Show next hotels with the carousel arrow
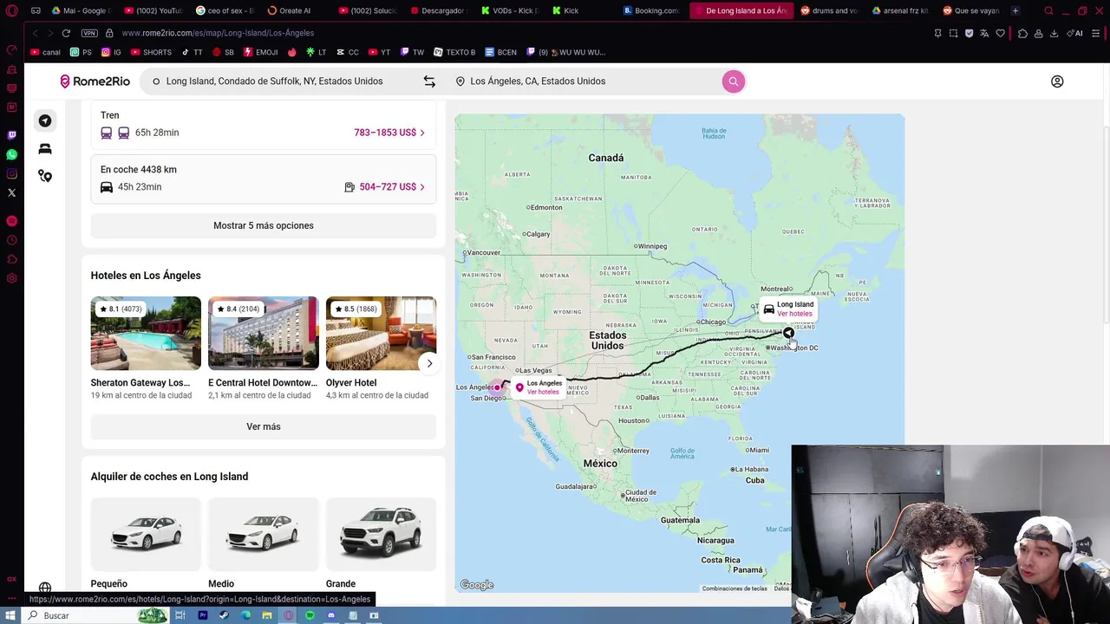1110x624 pixels. pos(429,364)
